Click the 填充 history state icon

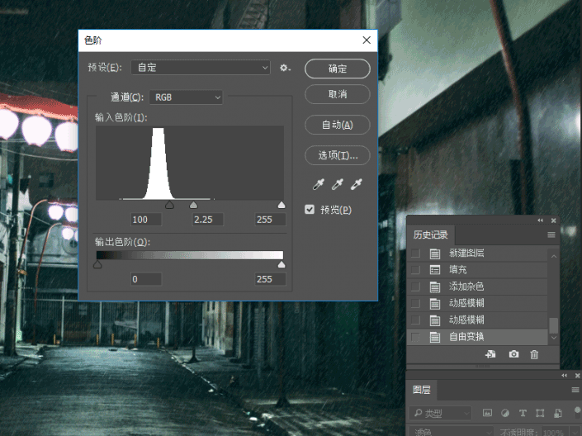(435, 270)
